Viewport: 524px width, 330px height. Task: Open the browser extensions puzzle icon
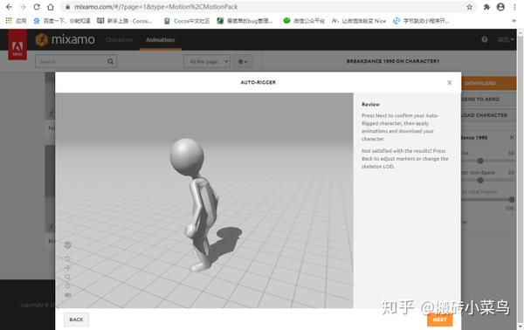(486, 7)
